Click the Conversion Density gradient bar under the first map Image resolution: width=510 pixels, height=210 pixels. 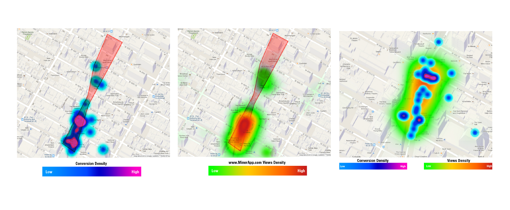[92, 171]
